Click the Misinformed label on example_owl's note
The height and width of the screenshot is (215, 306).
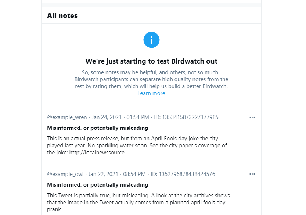click(97, 185)
